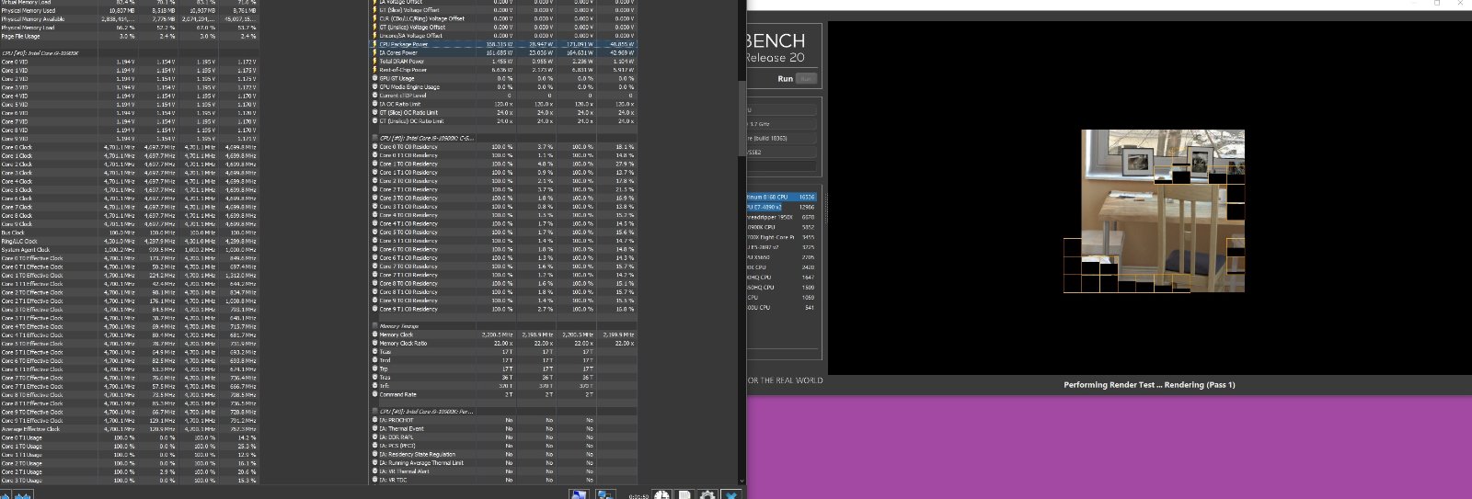Click the HWiNFO reset clock icon
This screenshot has height=499, width=1472.
click(661, 494)
